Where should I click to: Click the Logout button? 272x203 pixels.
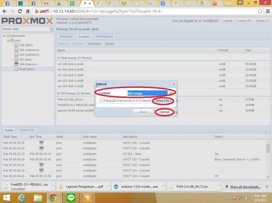click(228, 21)
